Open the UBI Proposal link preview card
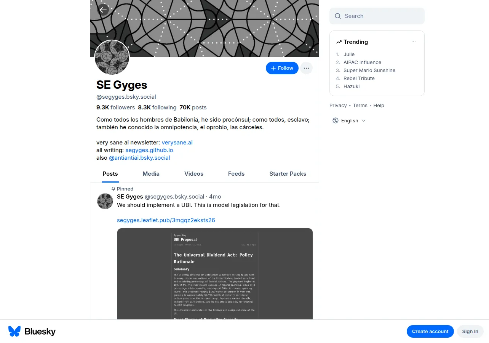 (215, 274)
